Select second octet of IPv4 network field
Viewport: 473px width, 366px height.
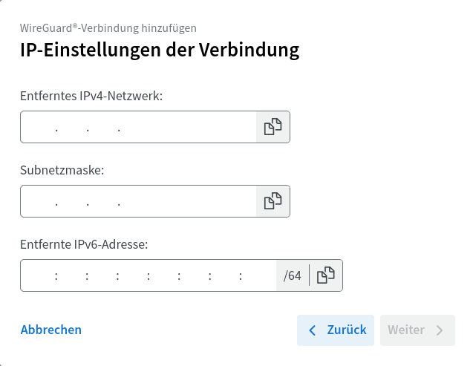pos(72,127)
